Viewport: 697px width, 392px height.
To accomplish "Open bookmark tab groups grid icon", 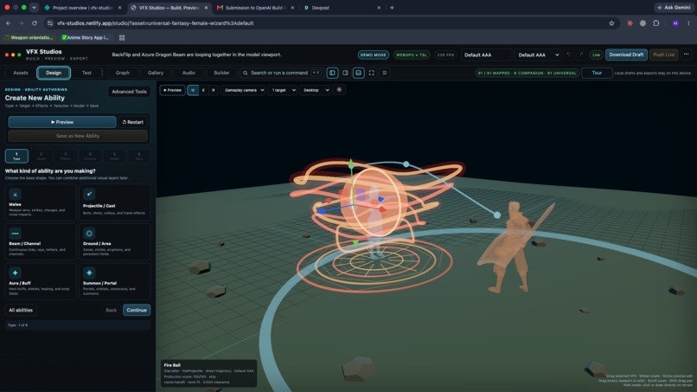I will click(122, 38).
